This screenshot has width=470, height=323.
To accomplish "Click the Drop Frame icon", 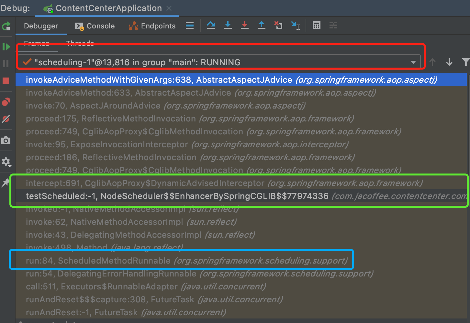I will (278, 25).
